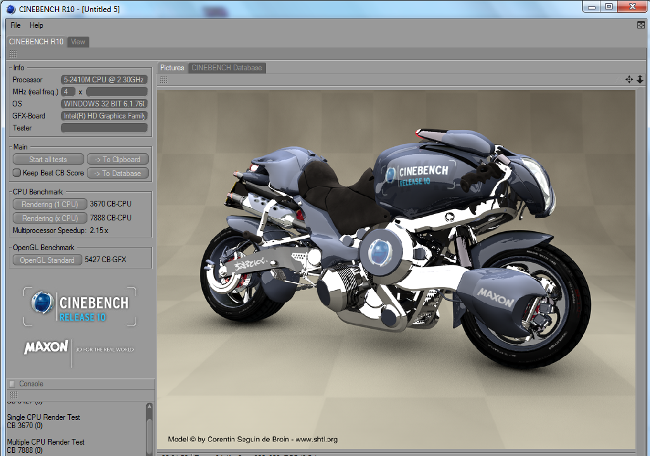Click the To Database button
Image resolution: width=650 pixels, height=456 pixels.
coord(118,174)
